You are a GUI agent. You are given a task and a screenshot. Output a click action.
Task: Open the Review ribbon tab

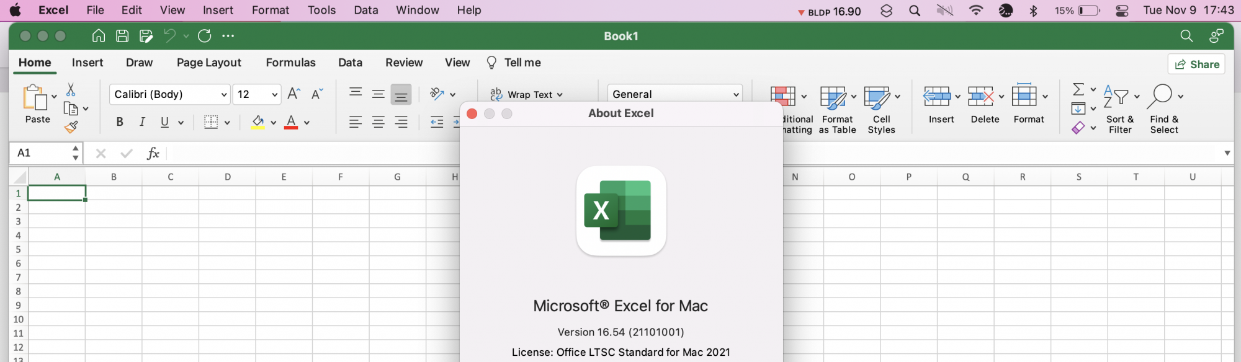[x=404, y=63]
